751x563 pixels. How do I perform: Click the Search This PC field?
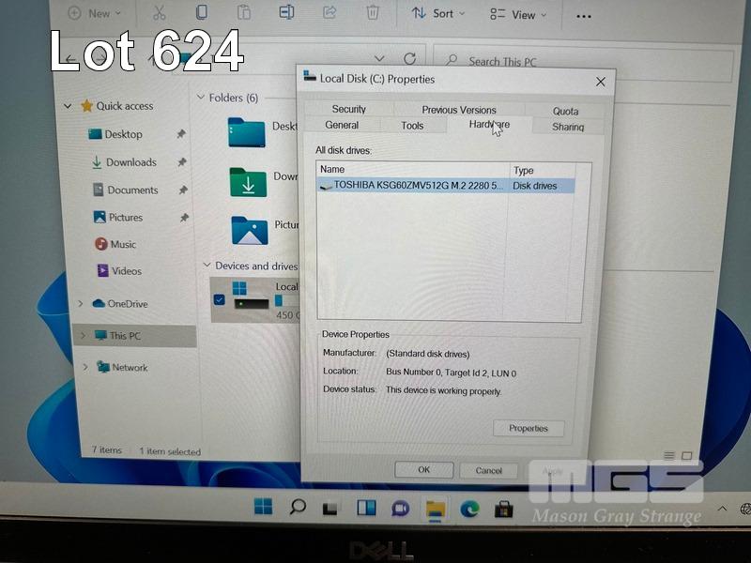582,62
